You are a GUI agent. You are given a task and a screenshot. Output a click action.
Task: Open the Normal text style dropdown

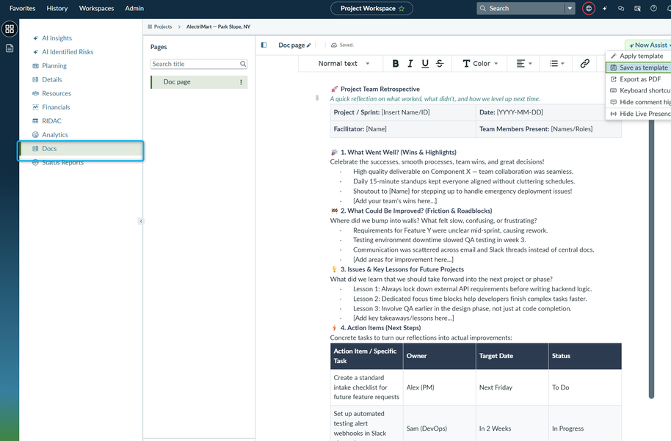344,64
